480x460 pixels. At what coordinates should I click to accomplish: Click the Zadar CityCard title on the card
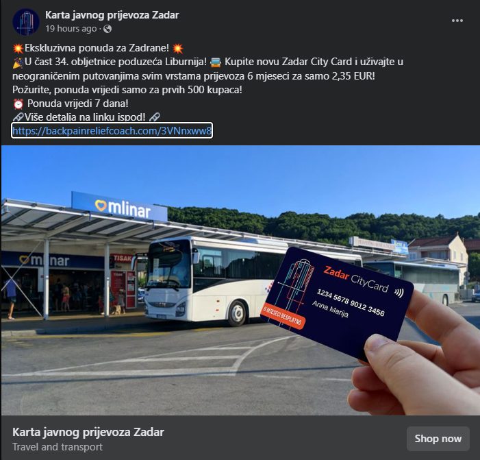click(355, 279)
